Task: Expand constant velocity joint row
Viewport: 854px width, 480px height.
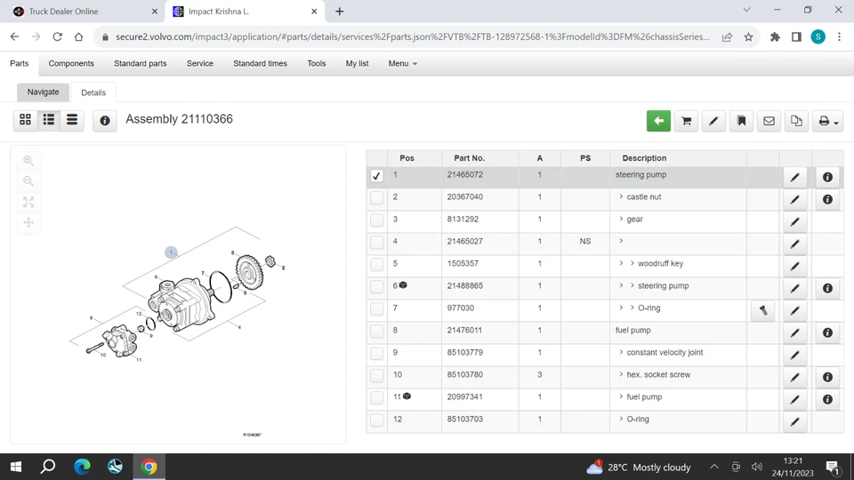Action: (x=621, y=352)
